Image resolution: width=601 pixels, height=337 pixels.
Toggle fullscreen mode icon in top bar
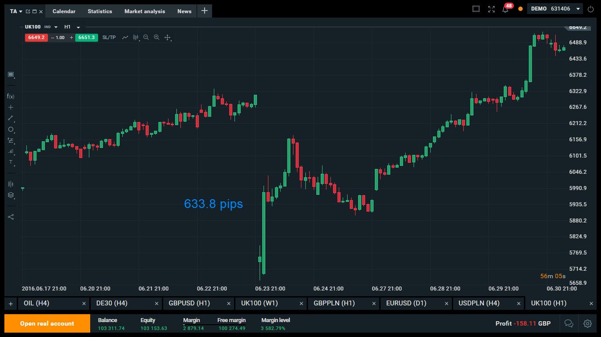491,9
